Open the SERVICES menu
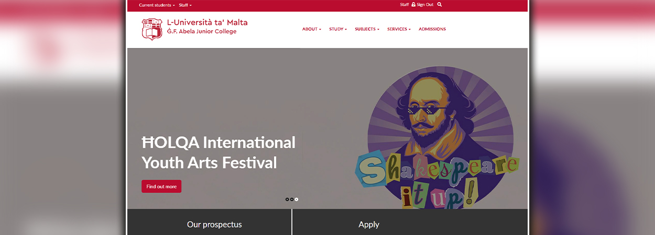Viewport: 655px width, 235px height. tap(399, 29)
